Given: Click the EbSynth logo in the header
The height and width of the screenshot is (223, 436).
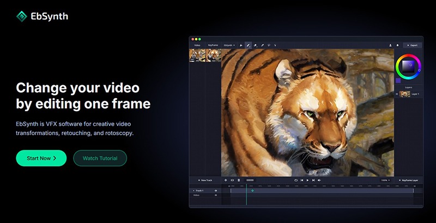Looking at the screenshot, I should pos(42,16).
